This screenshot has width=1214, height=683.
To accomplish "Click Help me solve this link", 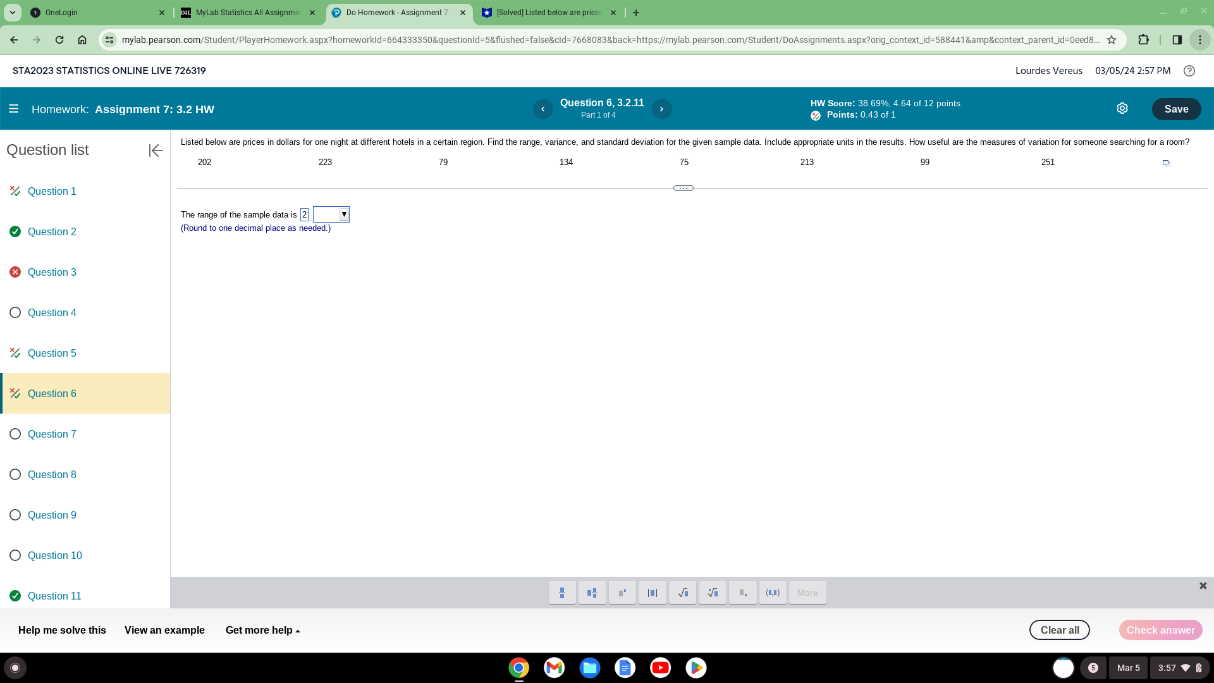I will pos(61,630).
